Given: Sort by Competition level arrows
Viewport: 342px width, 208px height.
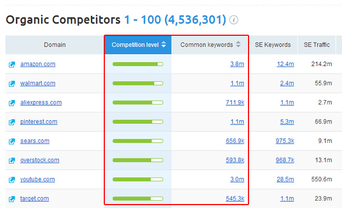Looking at the screenshot, I should click(164, 44).
